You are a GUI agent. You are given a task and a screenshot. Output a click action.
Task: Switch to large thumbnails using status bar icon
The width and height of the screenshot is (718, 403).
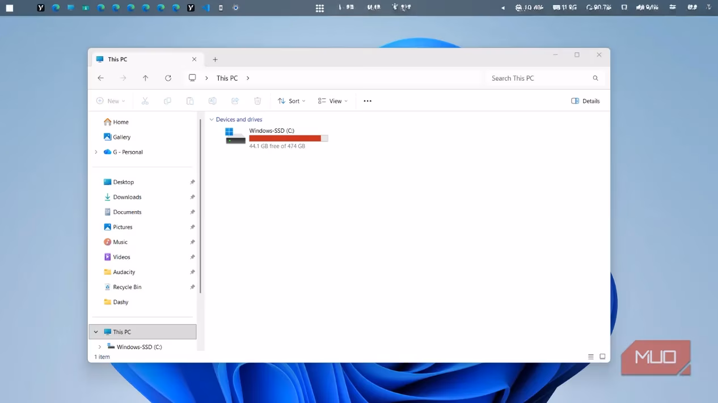[x=602, y=356]
